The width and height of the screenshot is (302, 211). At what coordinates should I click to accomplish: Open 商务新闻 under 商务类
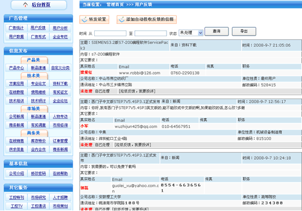(x=60, y=149)
